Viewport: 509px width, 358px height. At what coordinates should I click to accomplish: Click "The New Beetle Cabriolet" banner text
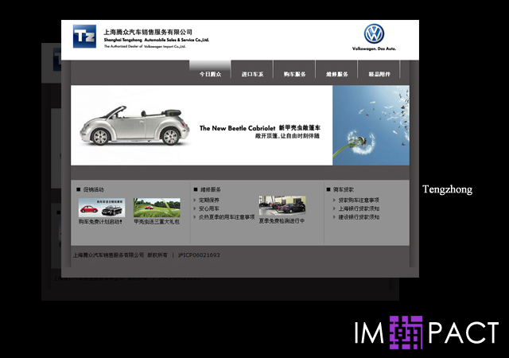(237, 128)
